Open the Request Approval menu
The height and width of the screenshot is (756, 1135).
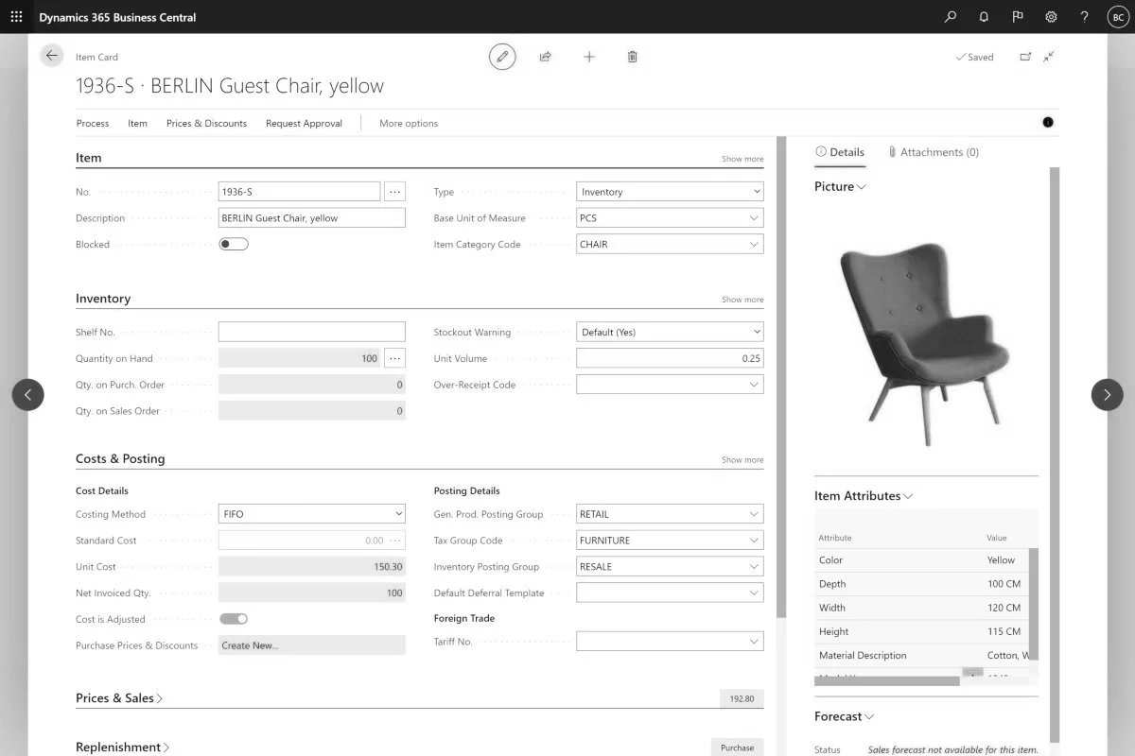304,123
